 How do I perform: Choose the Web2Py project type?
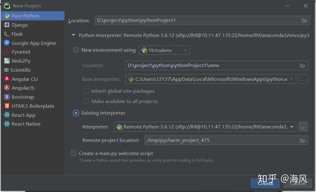pos(32,61)
